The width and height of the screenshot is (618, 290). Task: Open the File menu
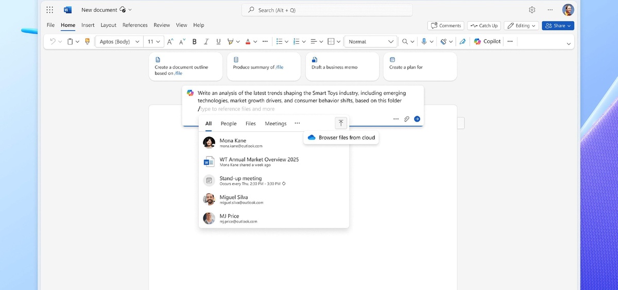pos(50,25)
